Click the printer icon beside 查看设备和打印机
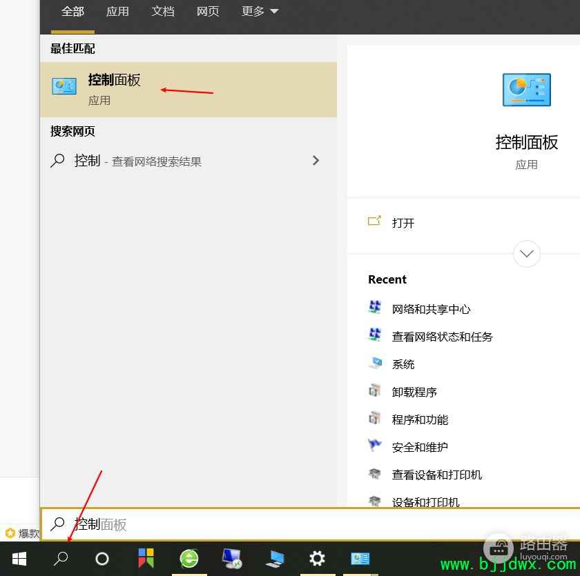 [374, 473]
